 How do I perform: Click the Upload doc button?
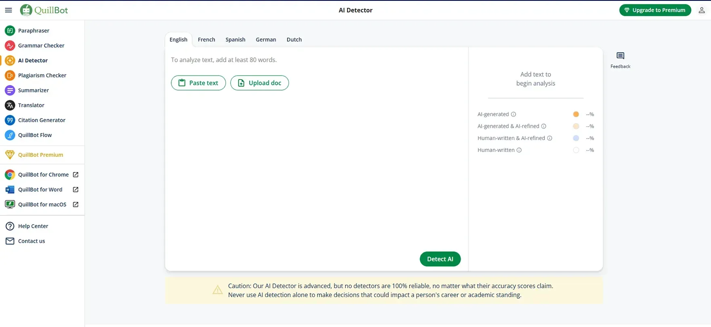(x=259, y=83)
